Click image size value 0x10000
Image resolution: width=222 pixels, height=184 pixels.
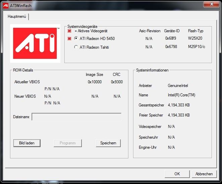pos(95,82)
